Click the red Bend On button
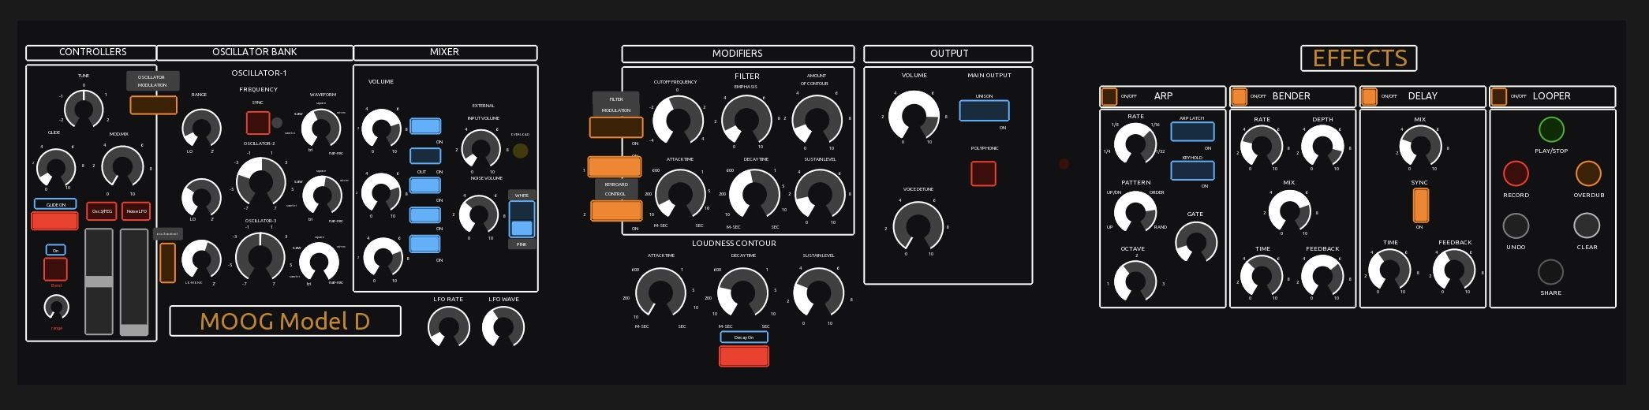 55,269
